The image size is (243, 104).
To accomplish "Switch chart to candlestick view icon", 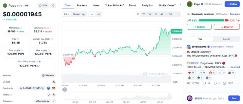I will click(99, 14).
